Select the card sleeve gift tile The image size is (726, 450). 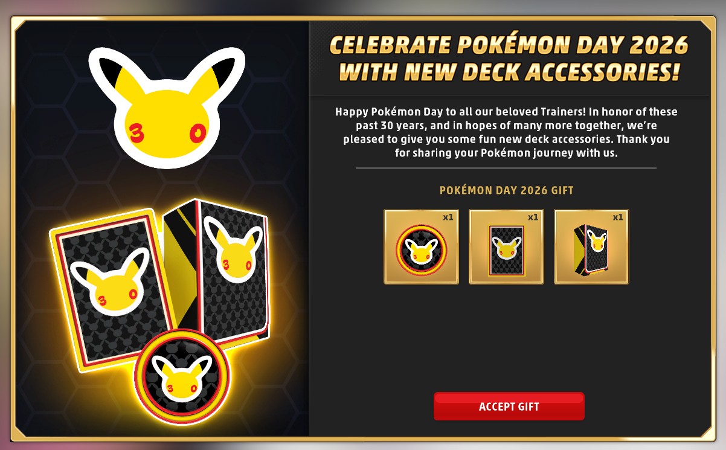click(506, 246)
